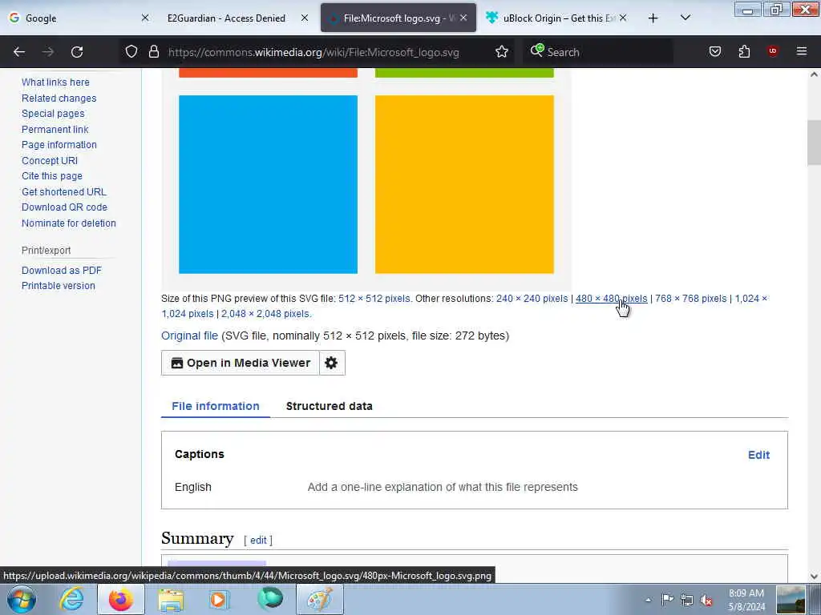Open a new tab with the plus icon
Viewport: 821px width, 615px height.
click(653, 18)
